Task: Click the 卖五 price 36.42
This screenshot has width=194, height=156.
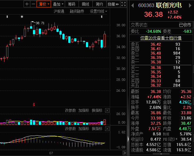Action: point(155,44)
